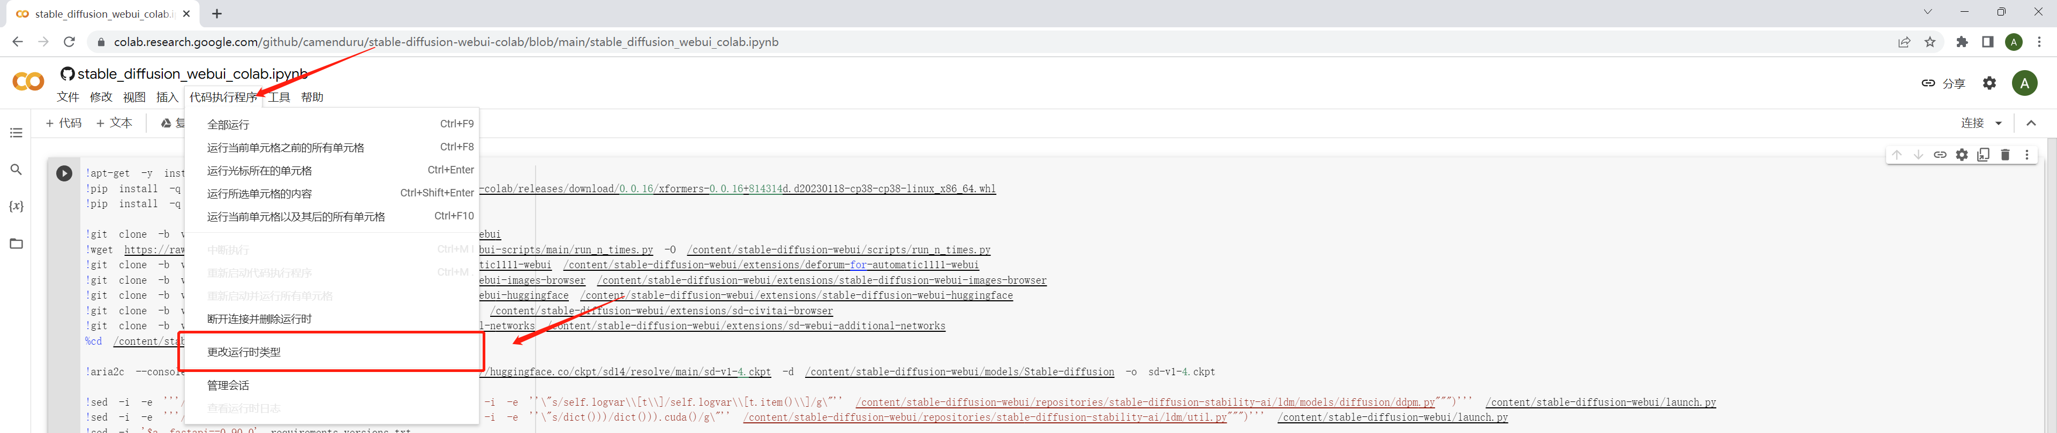Select 断开连接并删除运行时

pos(332,319)
